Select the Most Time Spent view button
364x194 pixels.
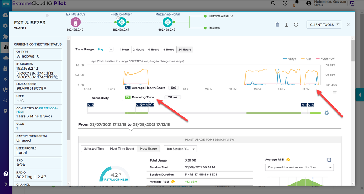(x=122, y=149)
